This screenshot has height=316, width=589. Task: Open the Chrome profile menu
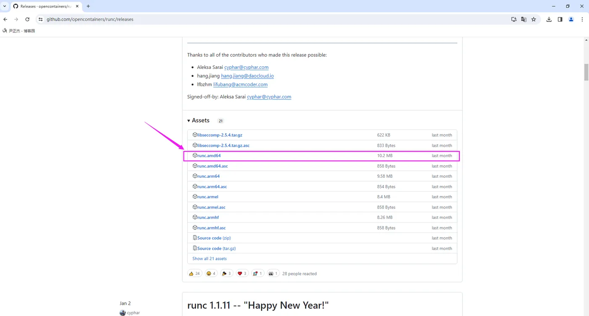click(571, 19)
